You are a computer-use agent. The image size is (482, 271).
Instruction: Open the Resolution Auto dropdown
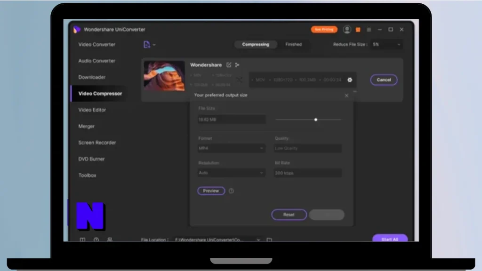click(231, 173)
